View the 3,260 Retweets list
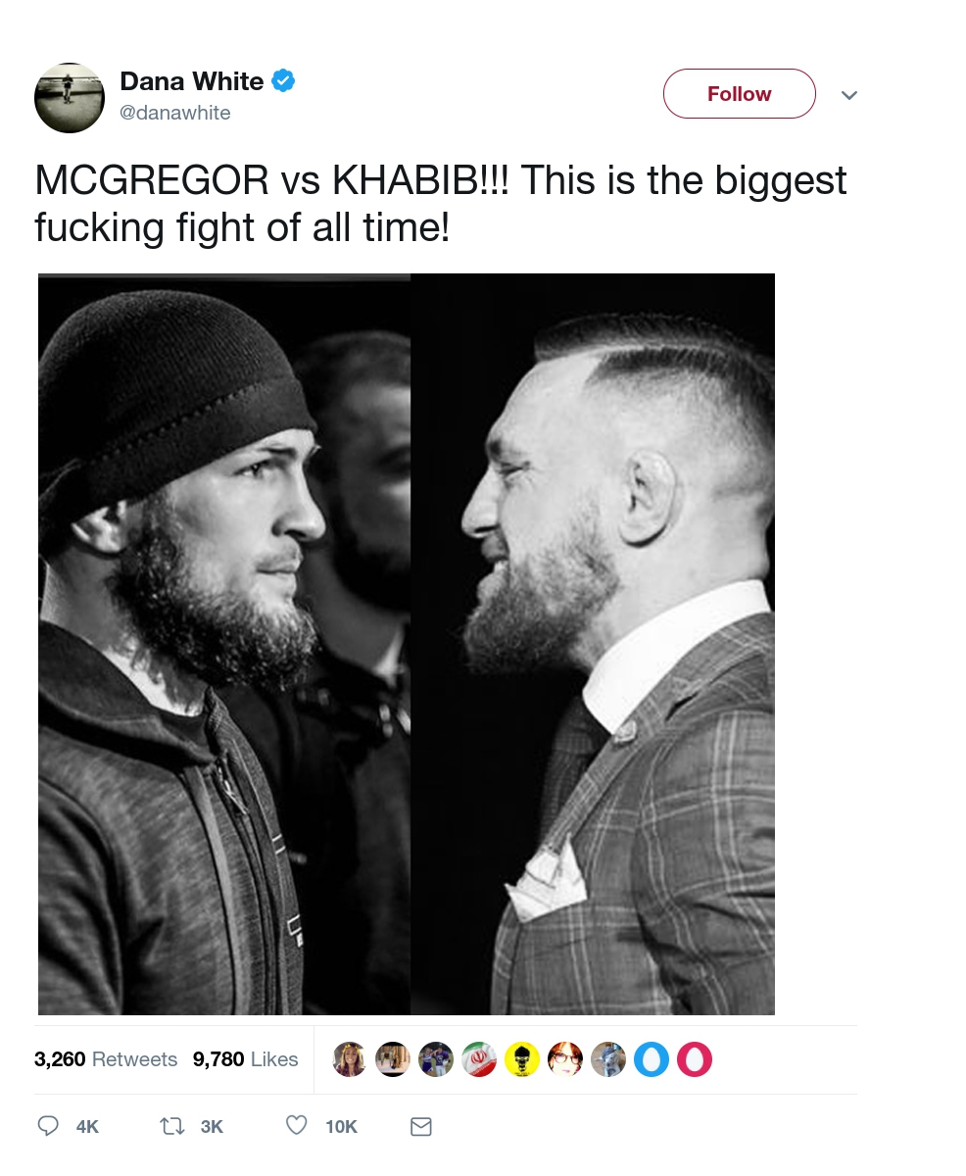 (106, 1059)
